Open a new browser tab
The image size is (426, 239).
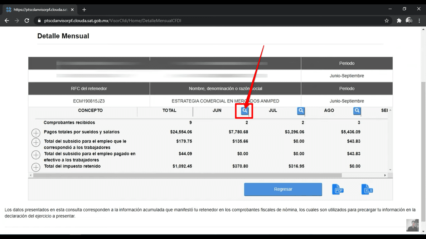[x=84, y=10]
